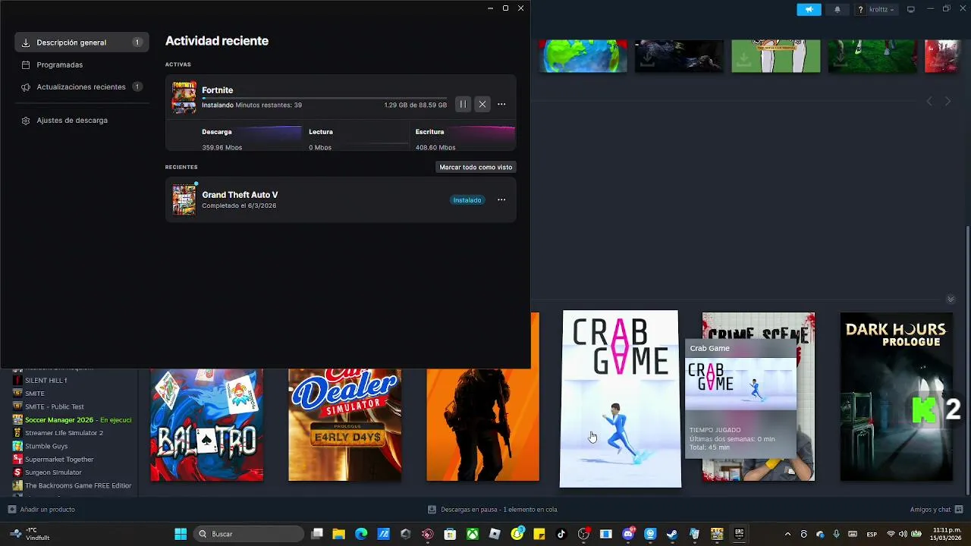
Task: Click the Instalado badge for GTA V
Action: click(x=467, y=199)
